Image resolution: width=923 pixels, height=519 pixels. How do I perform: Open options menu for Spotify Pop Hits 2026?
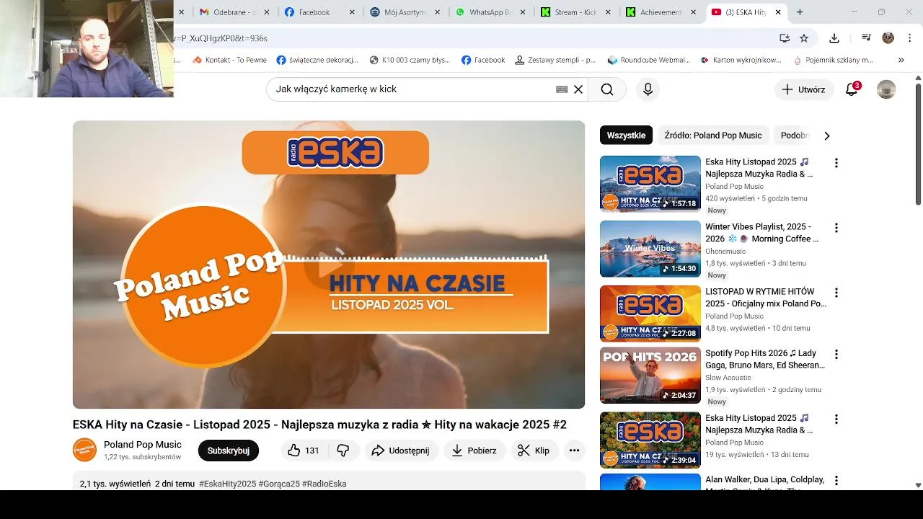(x=836, y=355)
